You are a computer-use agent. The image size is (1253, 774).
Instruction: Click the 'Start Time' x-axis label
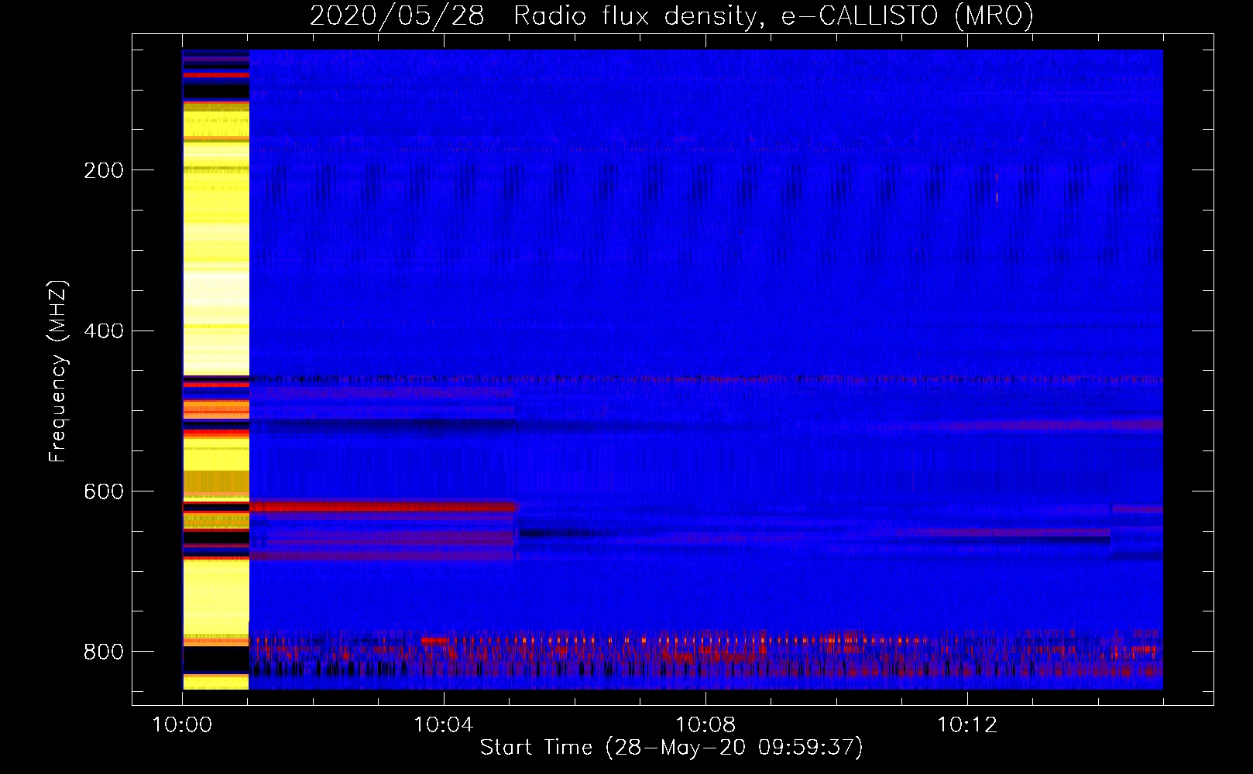671,748
